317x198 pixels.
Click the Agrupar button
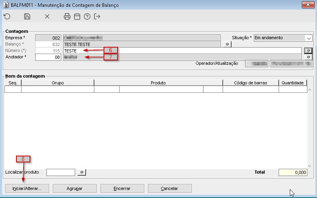coord(75,188)
